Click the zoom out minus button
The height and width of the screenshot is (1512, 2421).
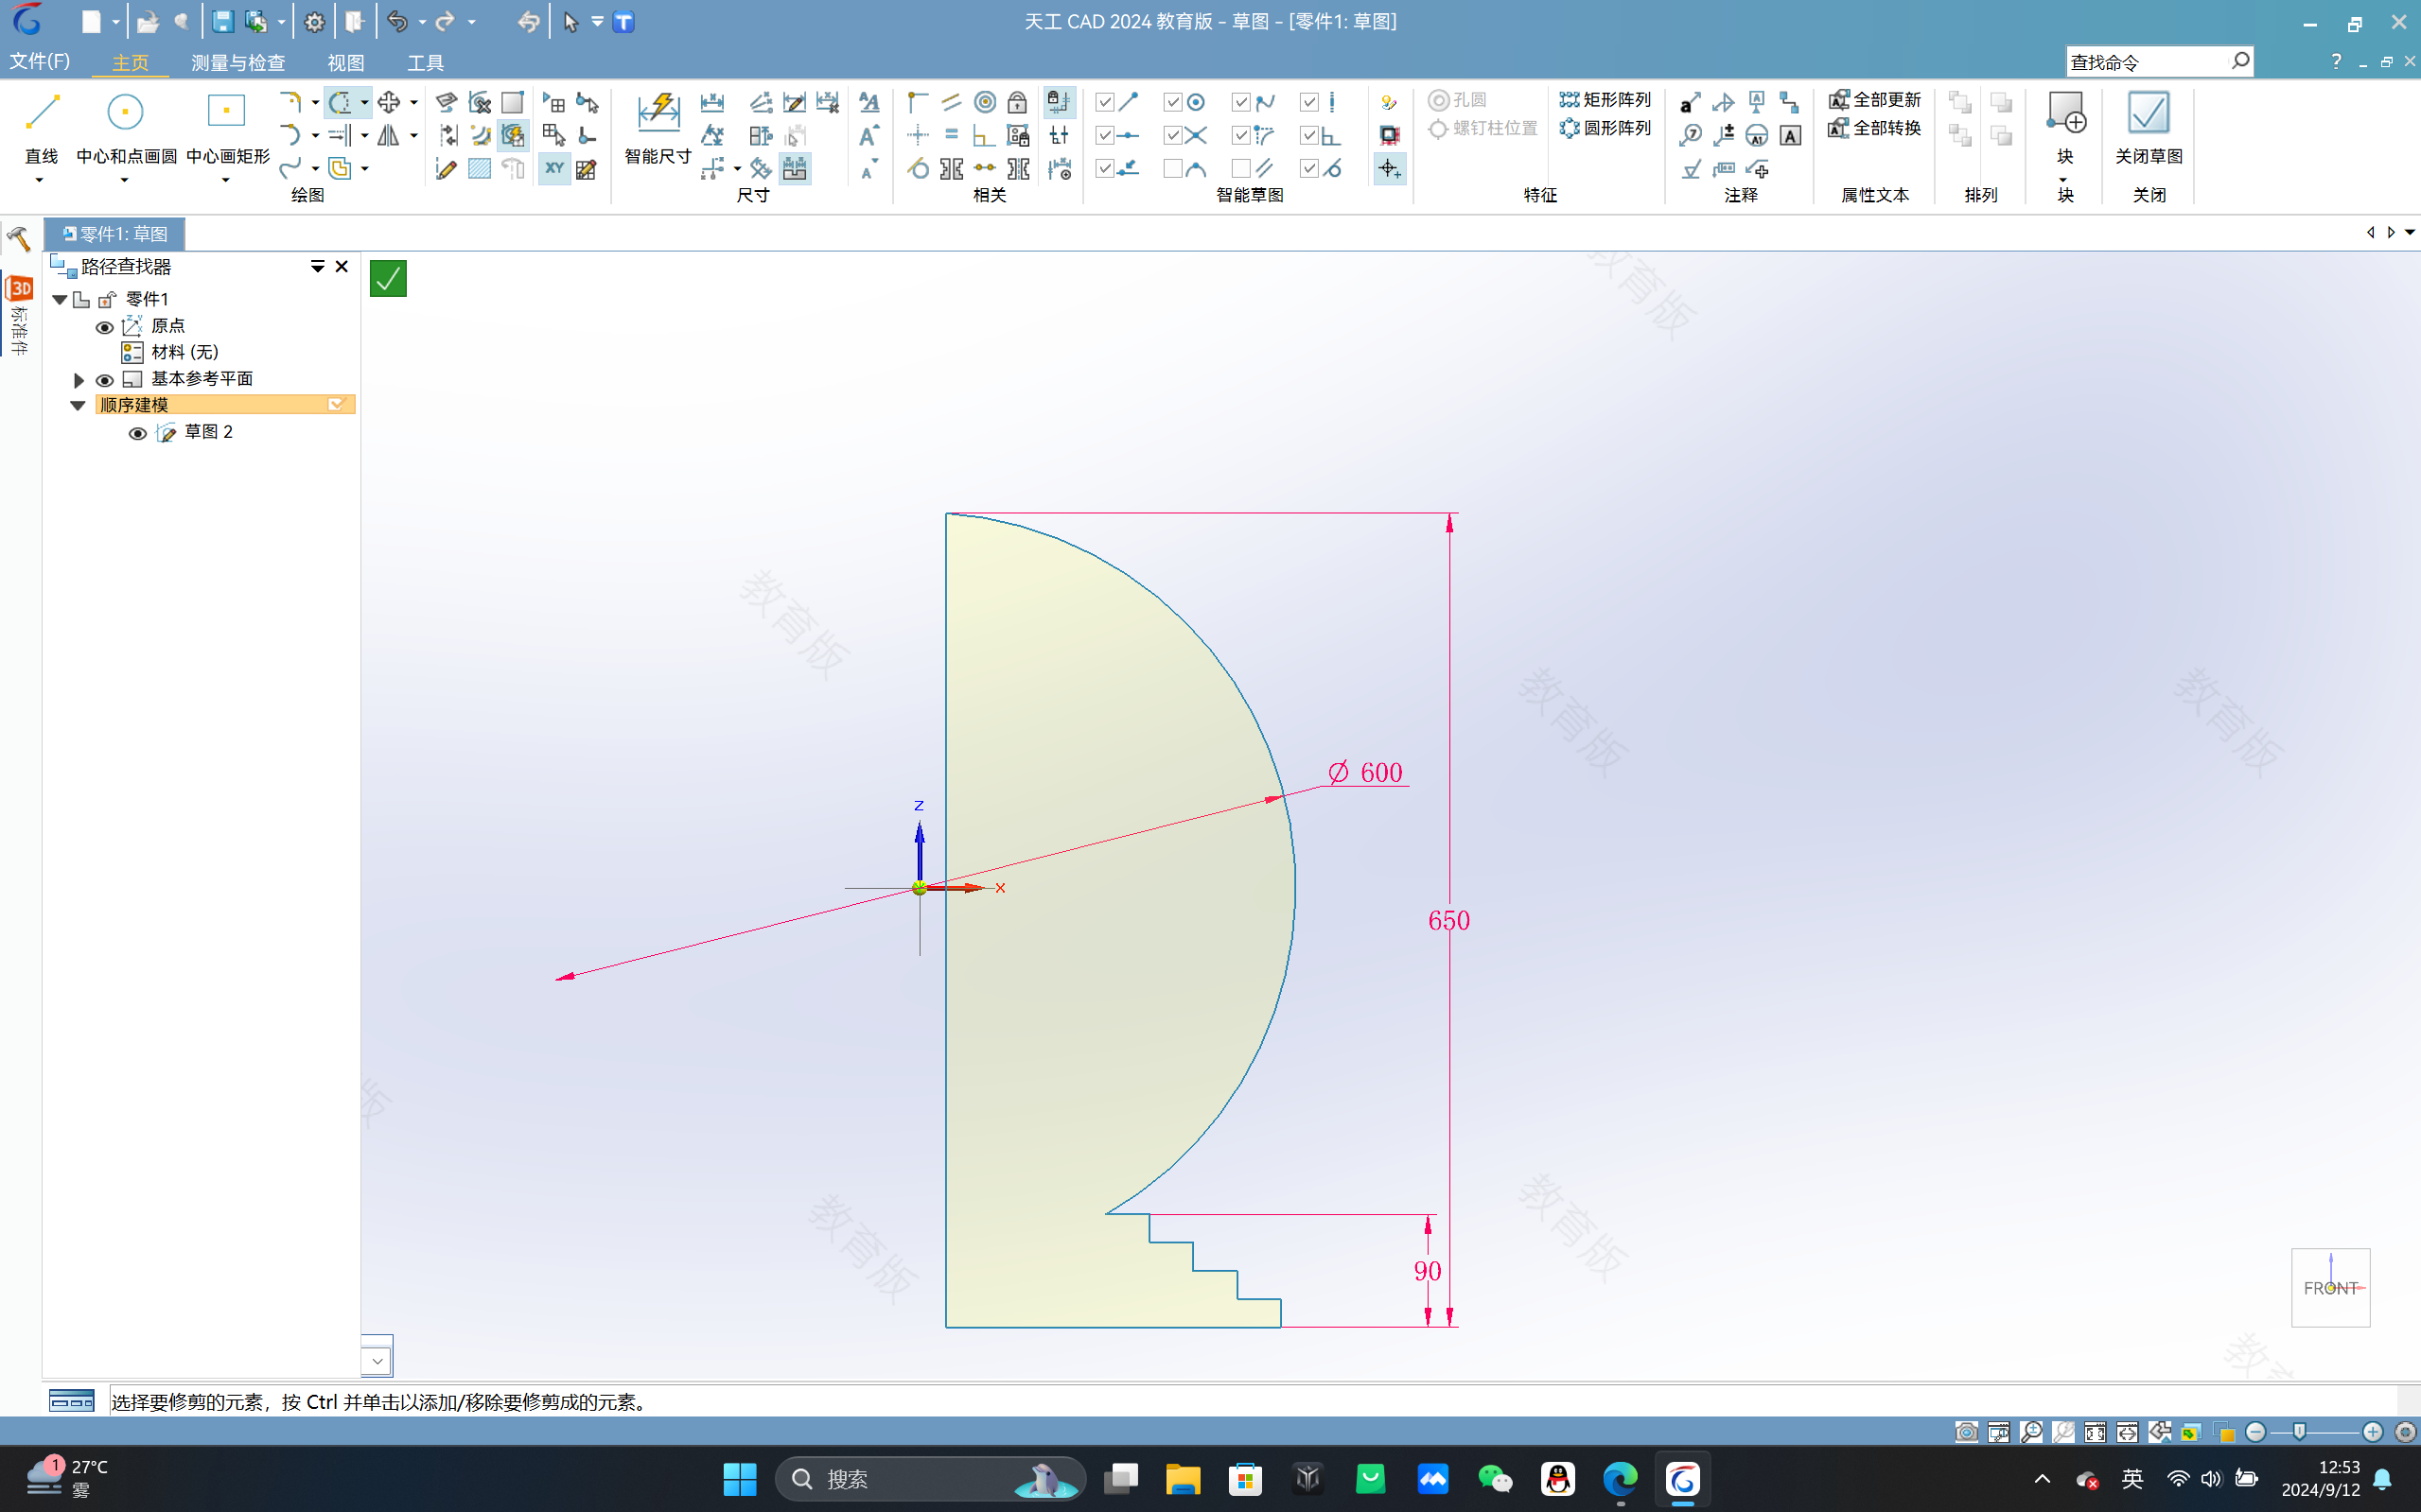click(2256, 1432)
